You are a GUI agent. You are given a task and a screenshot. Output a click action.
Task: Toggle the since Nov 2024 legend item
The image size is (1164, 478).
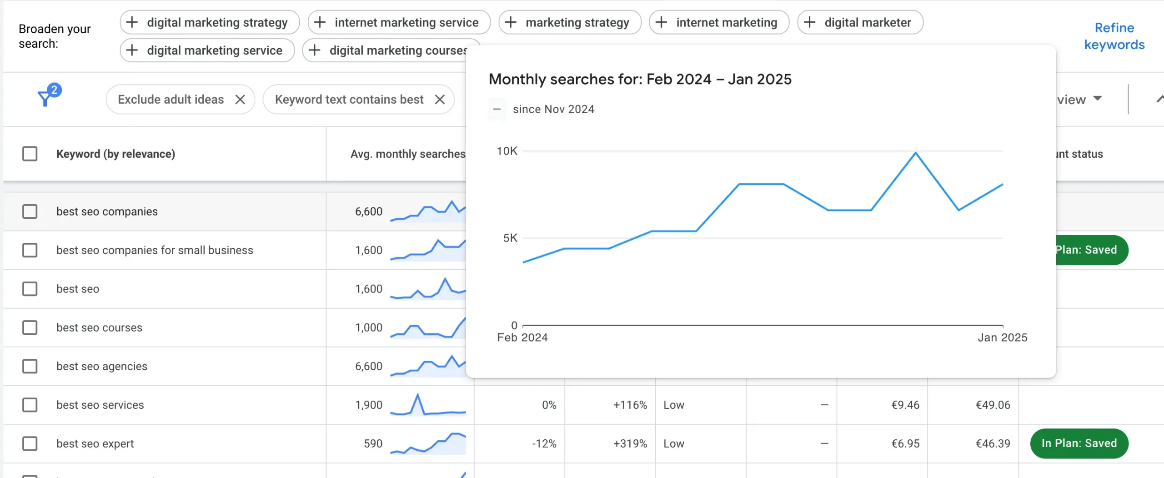click(497, 109)
